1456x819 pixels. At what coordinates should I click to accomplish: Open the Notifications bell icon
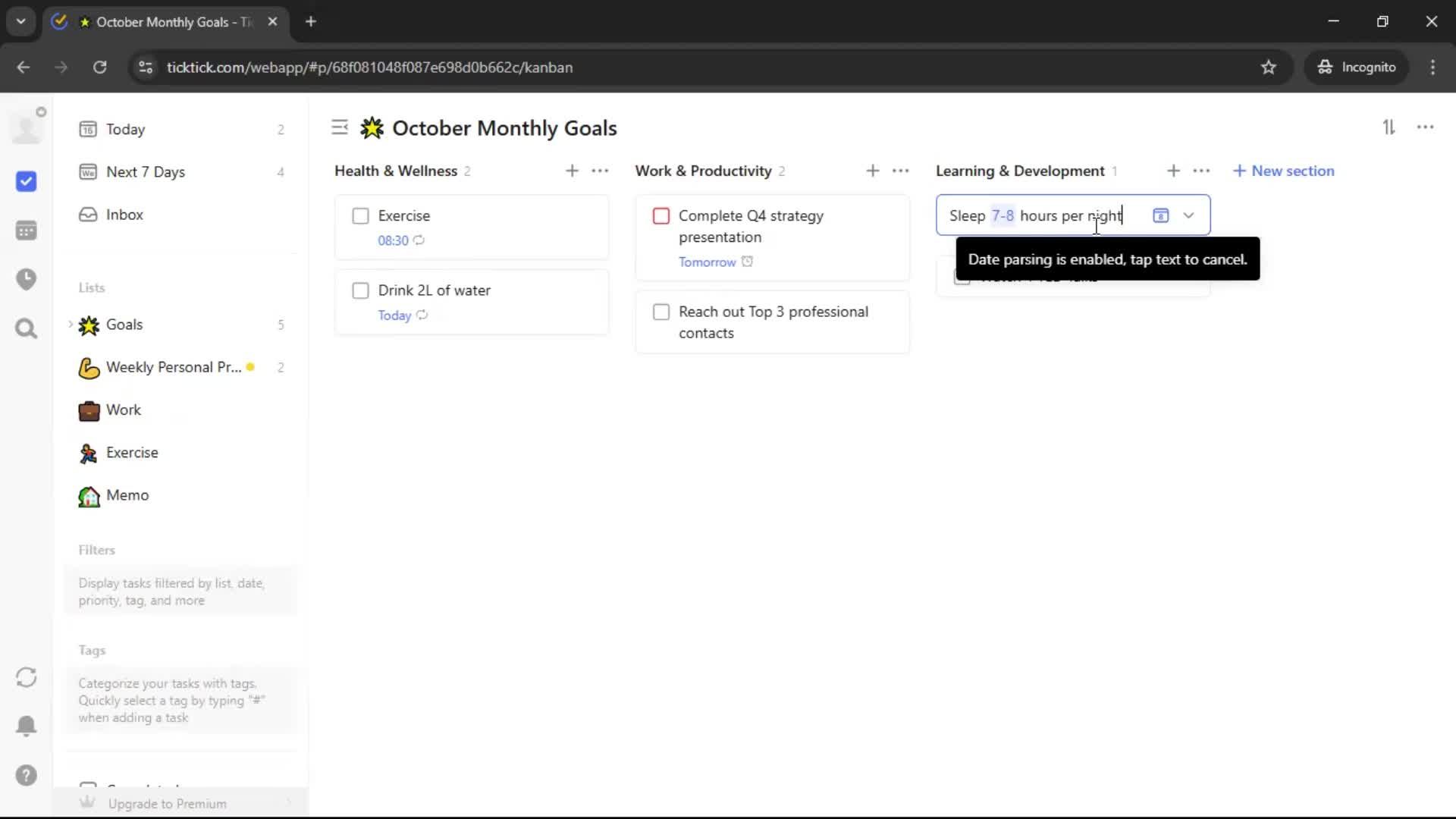26,726
